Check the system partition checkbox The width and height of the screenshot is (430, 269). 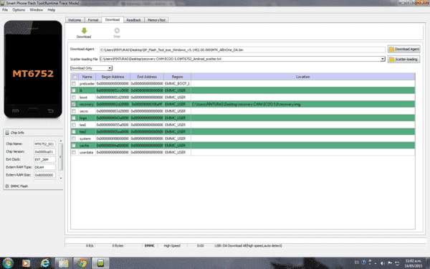click(74, 138)
